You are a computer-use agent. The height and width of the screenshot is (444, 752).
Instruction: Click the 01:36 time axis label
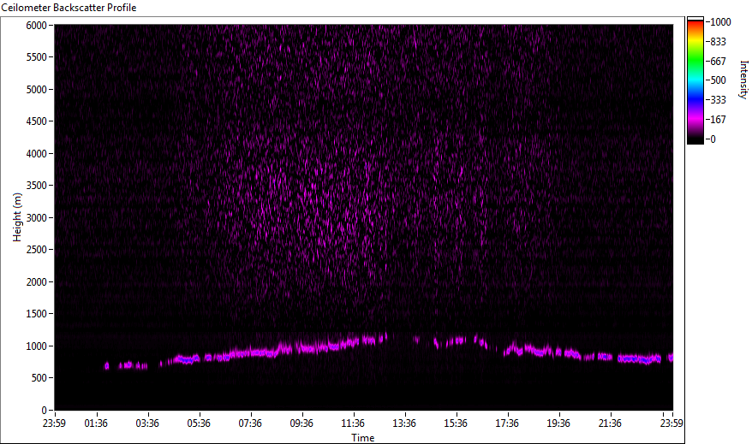tap(96, 423)
